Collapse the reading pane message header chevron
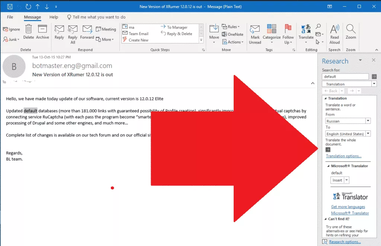This screenshot has height=246, width=381. click(x=313, y=83)
